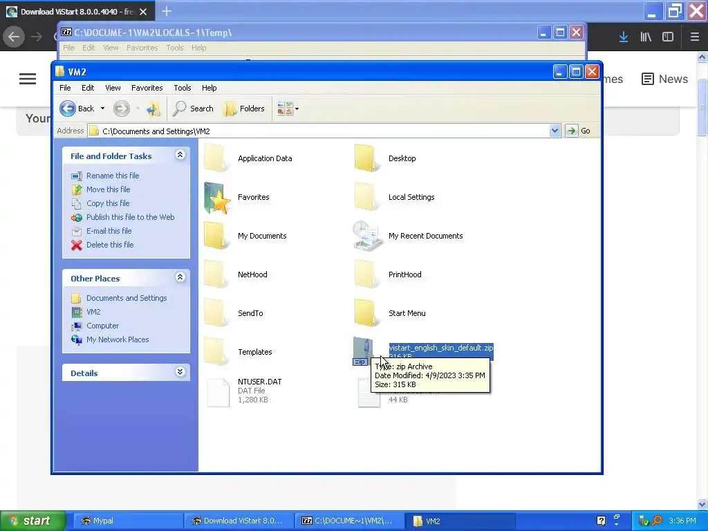Select the NetHood folder icon
This screenshot has width=708, height=531.
tap(216, 274)
